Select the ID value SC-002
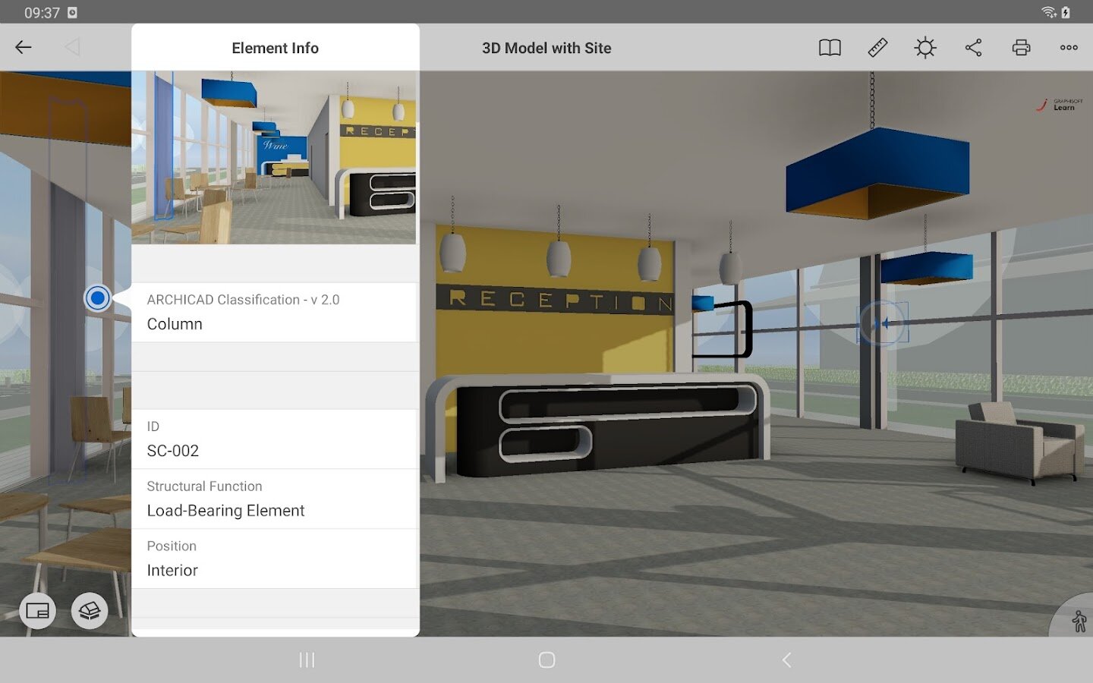 pyautogui.click(x=173, y=451)
